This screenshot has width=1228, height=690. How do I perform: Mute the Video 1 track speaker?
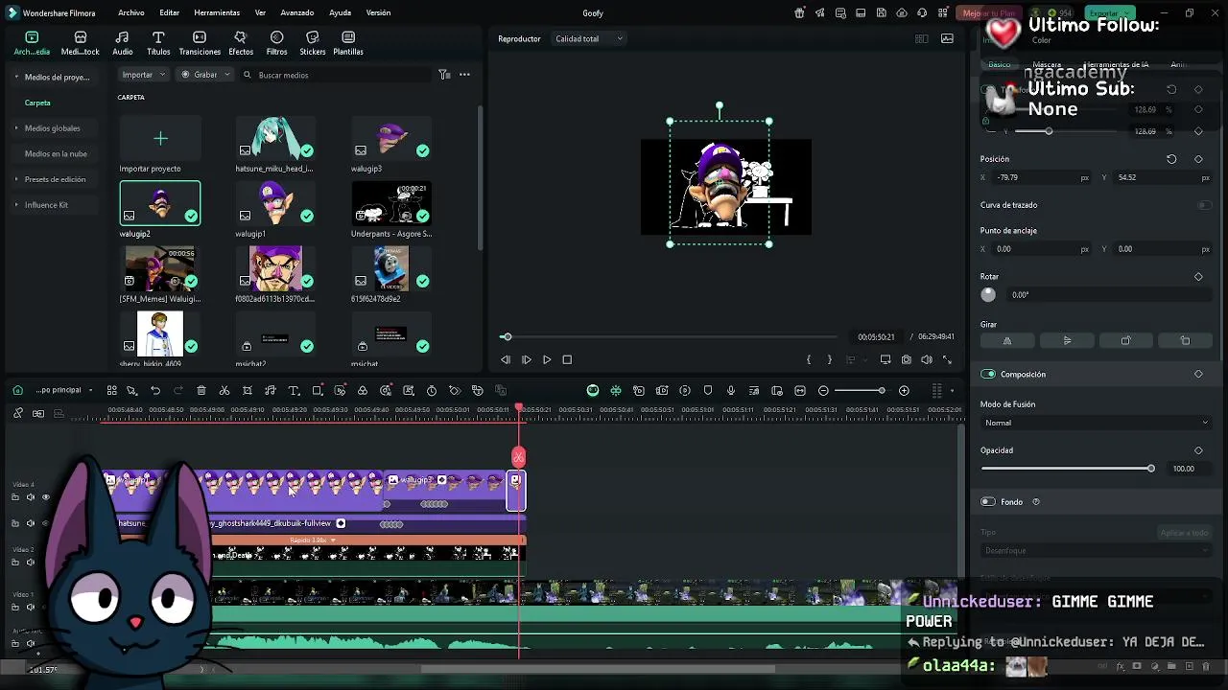pos(30,608)
